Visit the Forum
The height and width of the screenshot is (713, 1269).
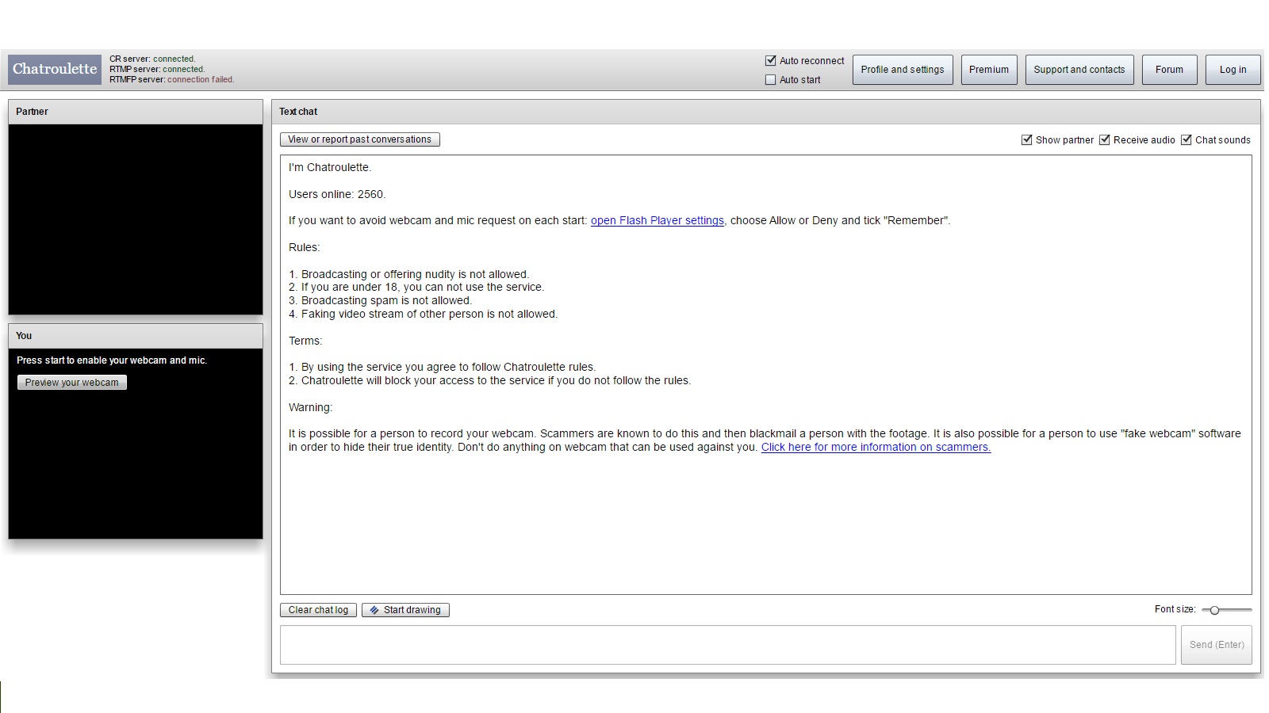click(x=1170, y=70)
